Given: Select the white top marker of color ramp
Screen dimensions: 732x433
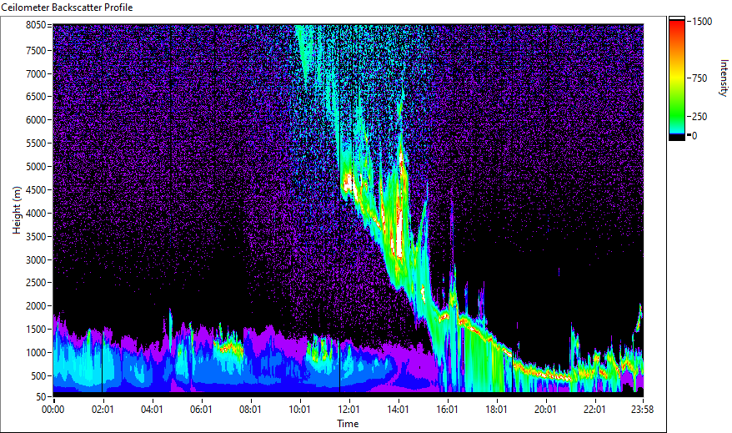Looking at the screenshot, I should [x=677, y=18].
